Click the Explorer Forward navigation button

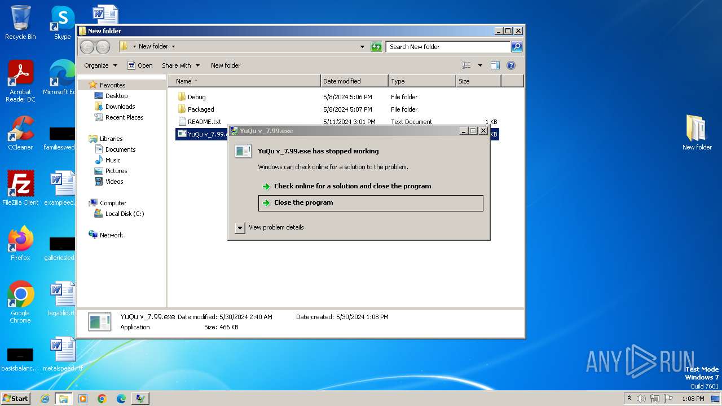(103, 47)
